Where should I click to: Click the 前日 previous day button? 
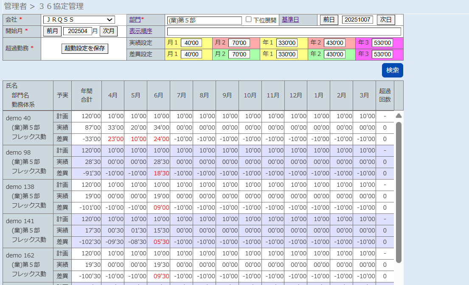click(329, 20)
